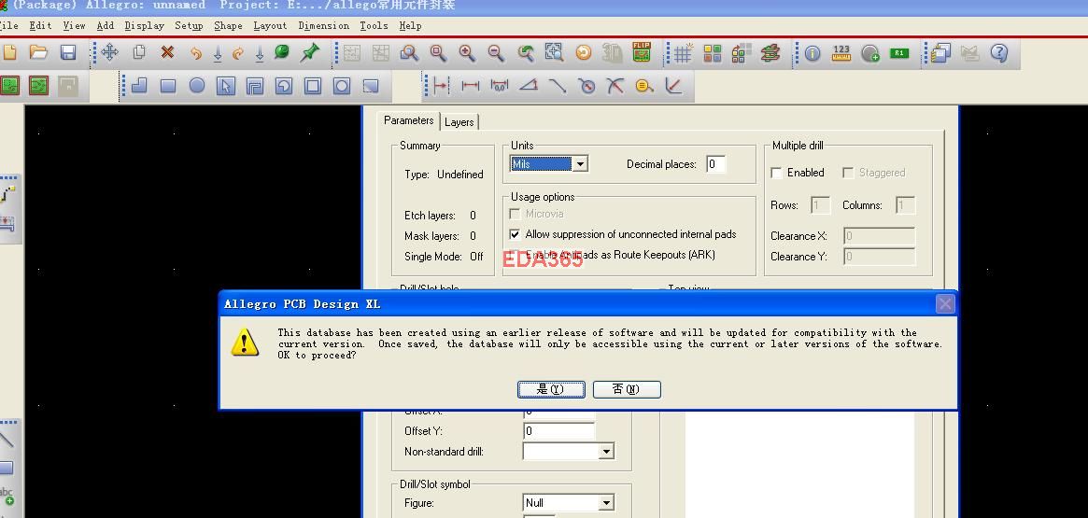Click the Zoom Out magnifier icon
This screenshot has height=518, width=1088.
pos(495,52)
